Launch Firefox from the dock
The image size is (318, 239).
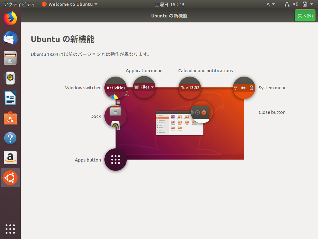(10, 18)
